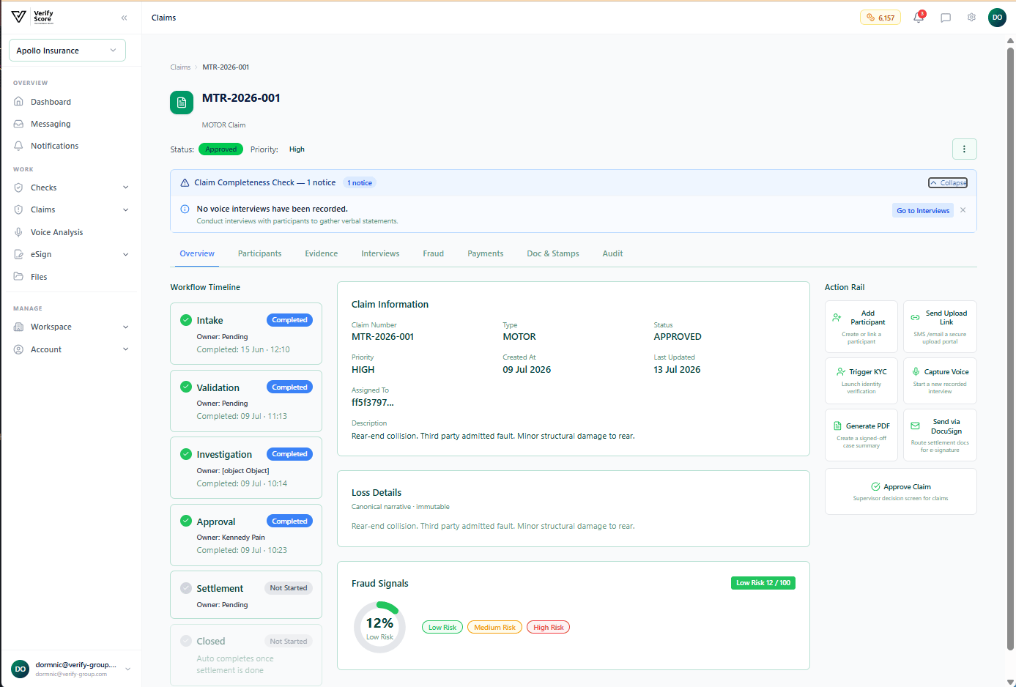Click the 12% fraud risk gauge

[379, 627]
